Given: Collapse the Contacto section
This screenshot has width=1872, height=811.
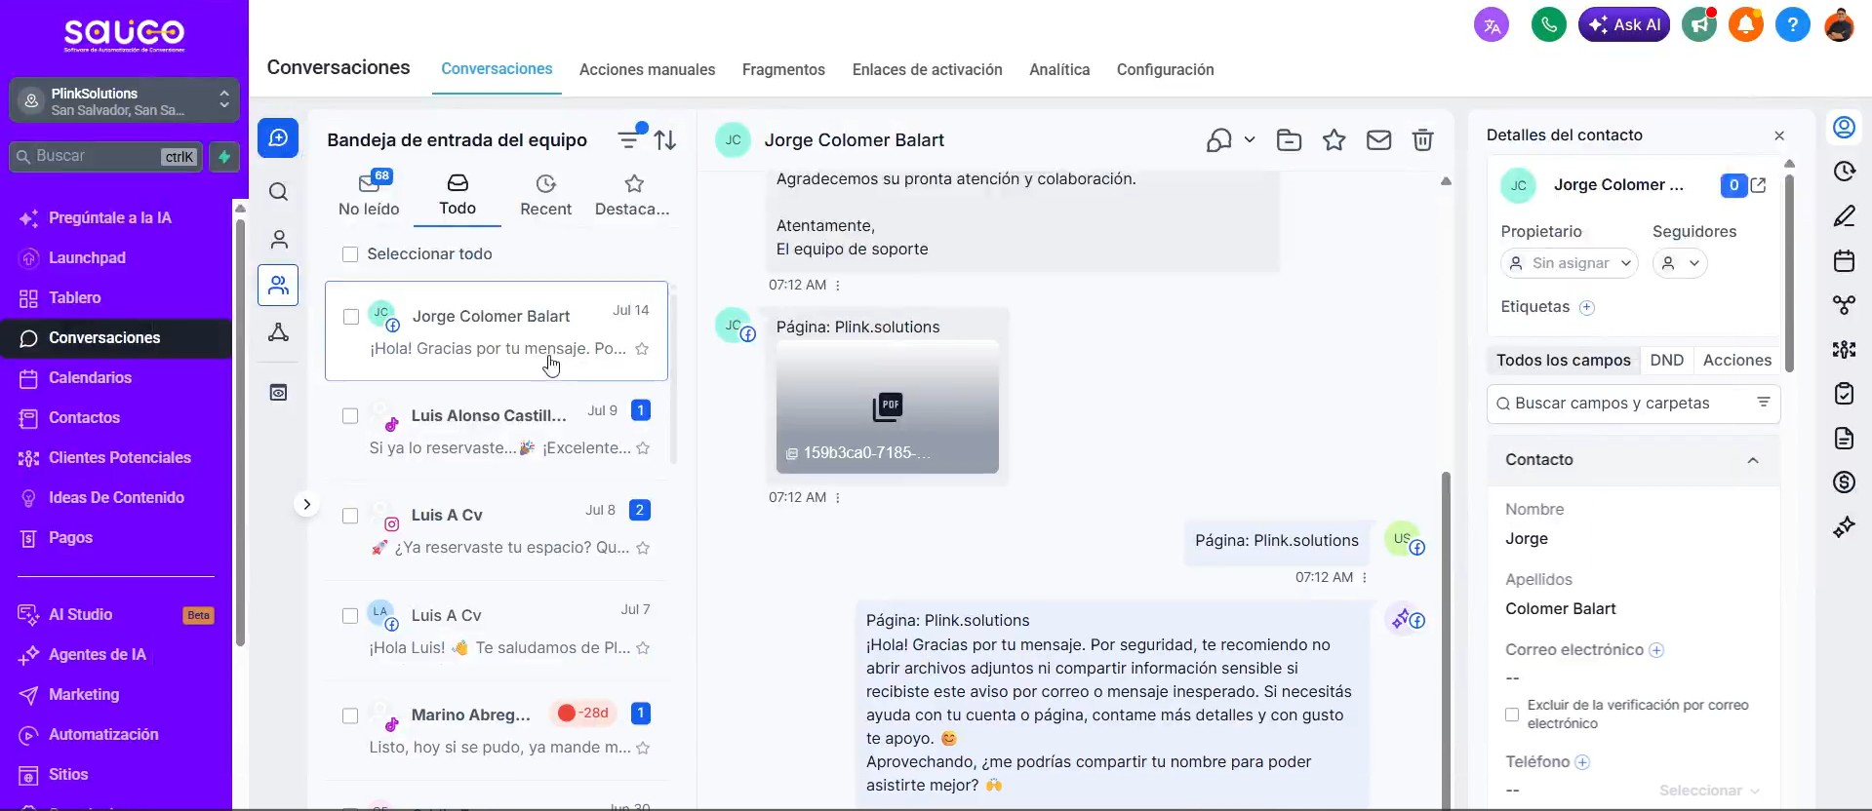Looking at the screenshot, I should click(1753, 460).
